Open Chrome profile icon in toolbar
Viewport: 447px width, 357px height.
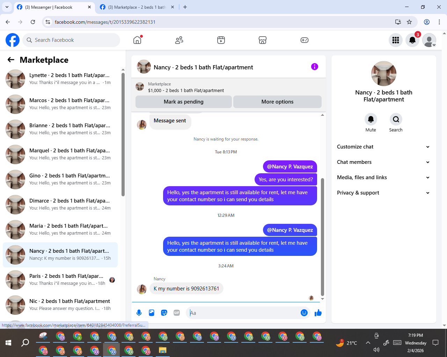point(427,22)
